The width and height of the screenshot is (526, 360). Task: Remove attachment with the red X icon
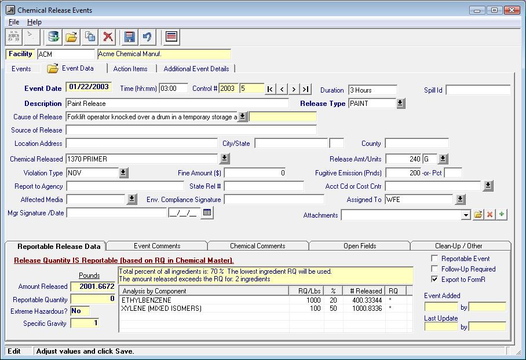tap(490, 214)
